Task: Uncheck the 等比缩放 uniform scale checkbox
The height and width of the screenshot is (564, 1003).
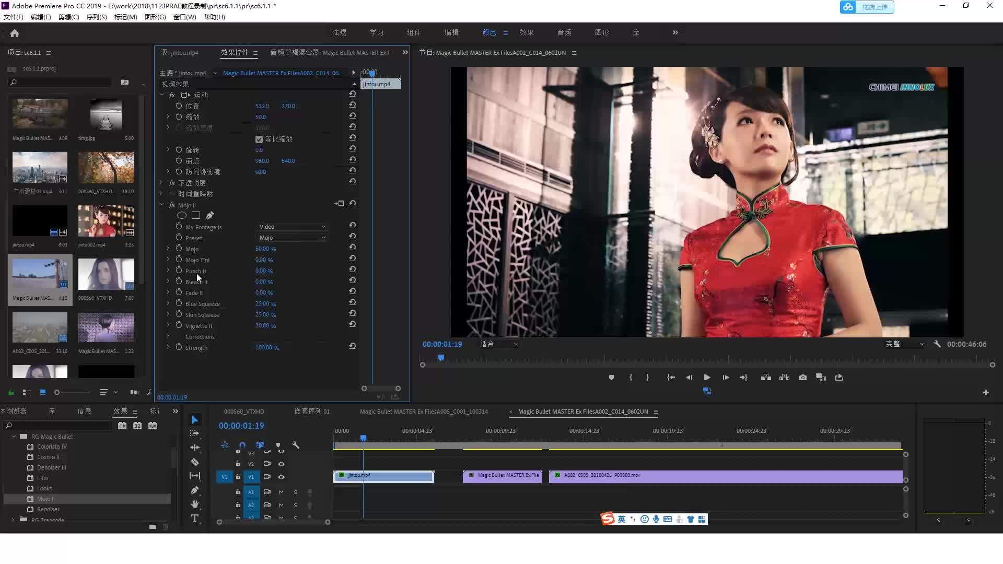Action: [259, 139]
